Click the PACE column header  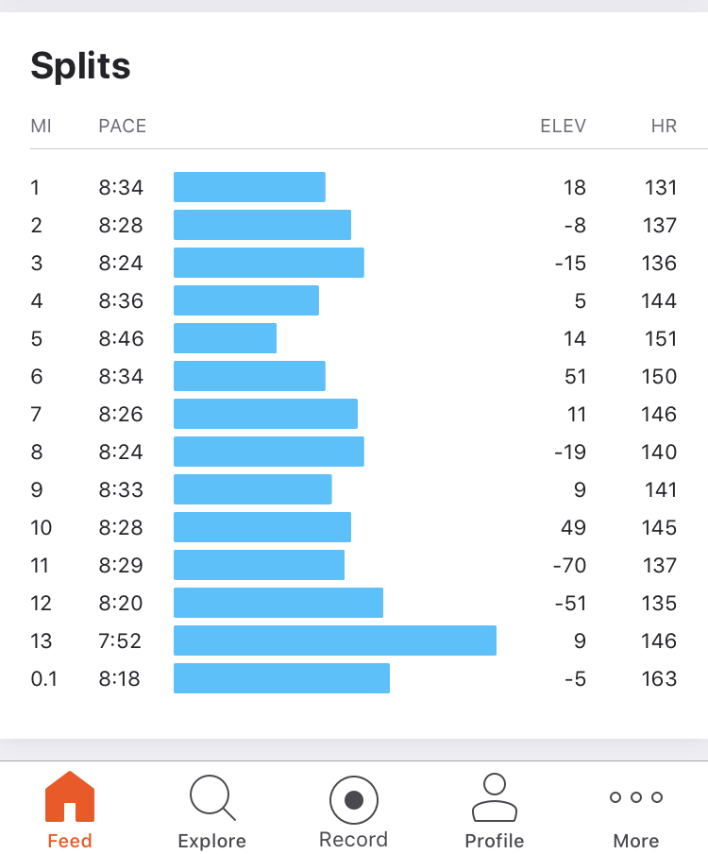coord(122,126)
